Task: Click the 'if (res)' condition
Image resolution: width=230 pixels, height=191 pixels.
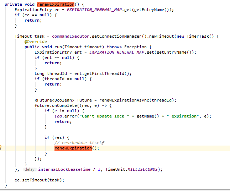Action: 54,137
